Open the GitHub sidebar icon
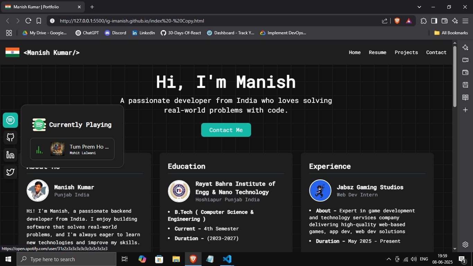 [10, 138]
